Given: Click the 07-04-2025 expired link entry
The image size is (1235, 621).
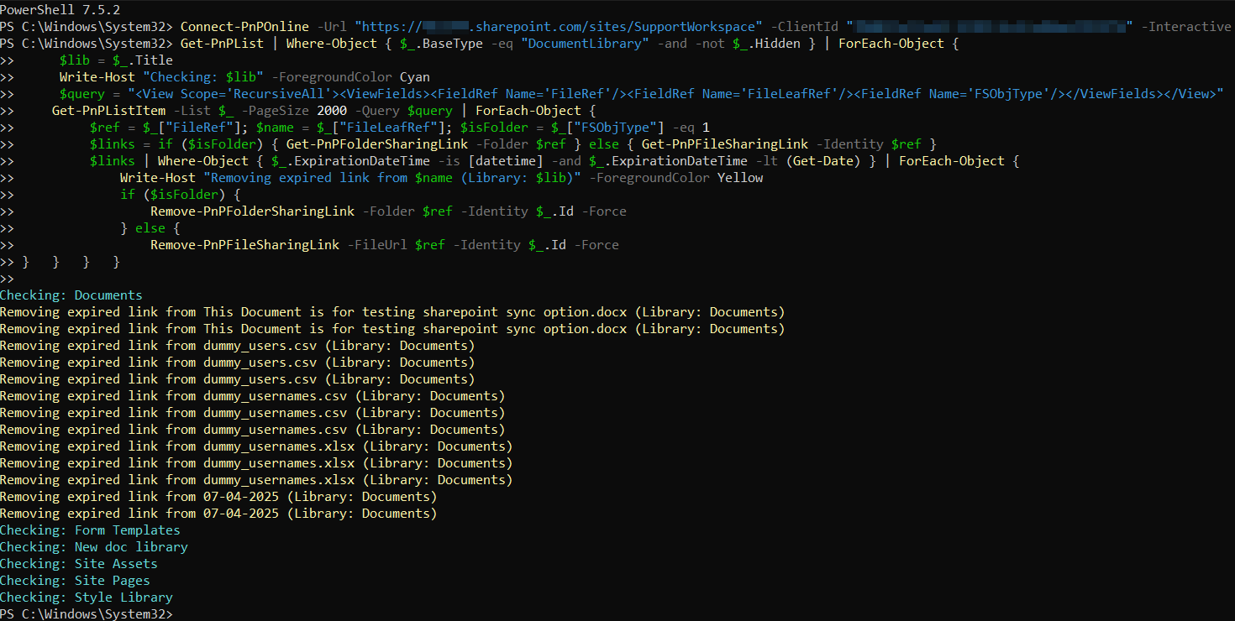Looking at the screenshot, I should (241, 496).
